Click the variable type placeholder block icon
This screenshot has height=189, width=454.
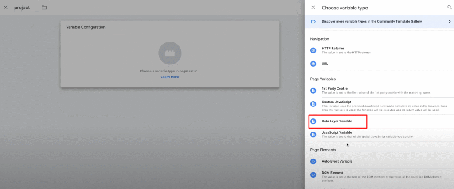[170, 53]
